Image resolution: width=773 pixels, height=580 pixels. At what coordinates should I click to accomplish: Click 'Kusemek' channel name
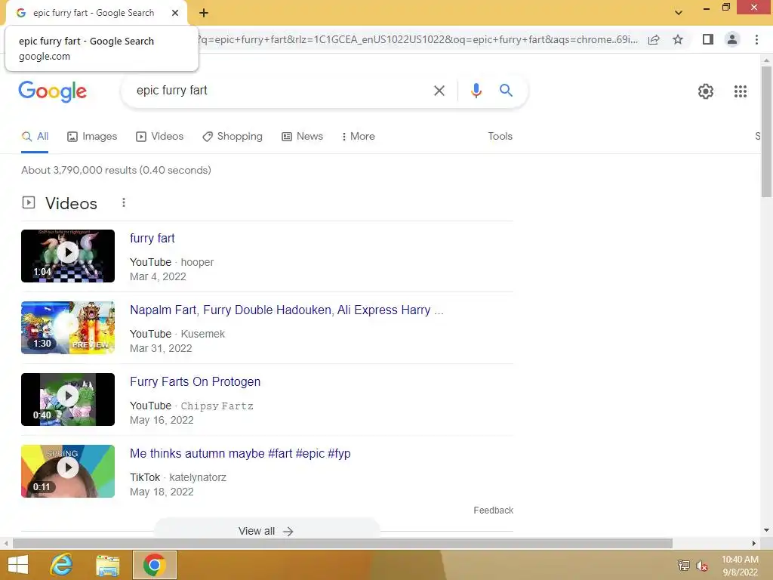tap(202, 334)
